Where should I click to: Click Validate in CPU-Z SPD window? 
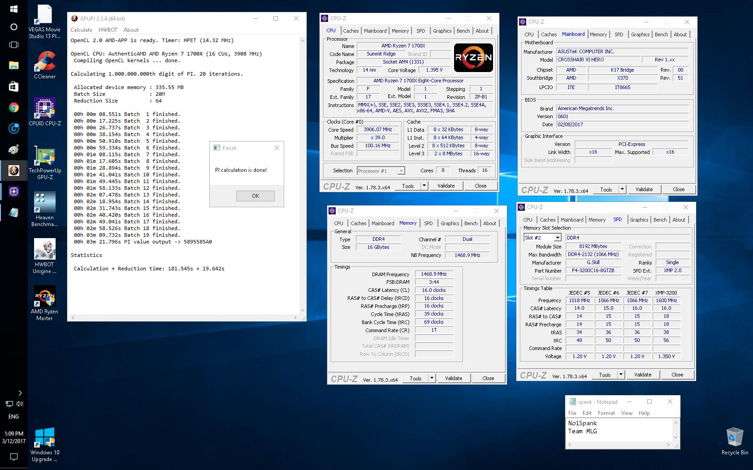point(643,375)
